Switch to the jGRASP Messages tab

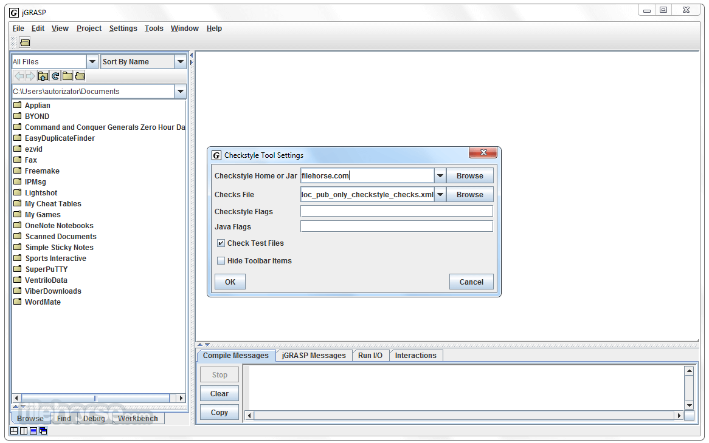(x=314, y=356)
